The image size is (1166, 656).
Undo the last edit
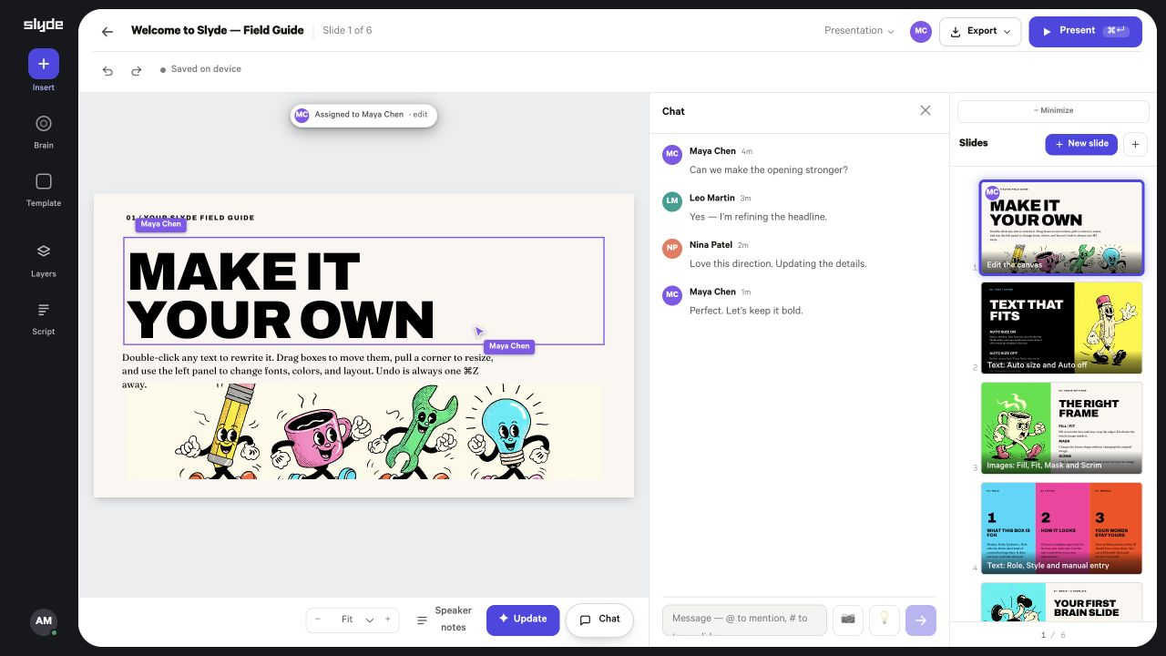107,70
